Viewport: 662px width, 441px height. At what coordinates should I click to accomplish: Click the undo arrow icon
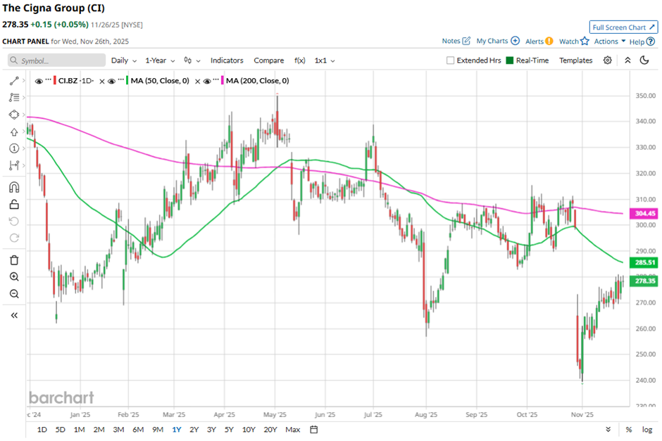coord(14,222)
